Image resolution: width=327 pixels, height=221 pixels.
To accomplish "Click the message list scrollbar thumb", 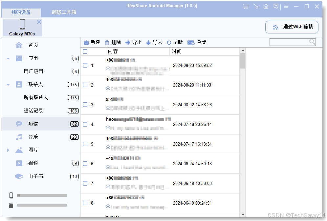I will pyautogui.click(x=243, y=61).
